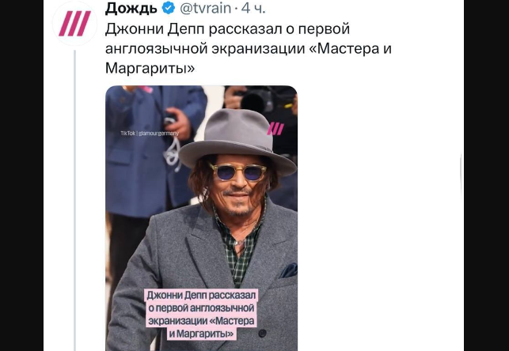Click the pink caption overlay at the video bottom
The width and height of the screenshot is (509, 351).
point(201,315)
